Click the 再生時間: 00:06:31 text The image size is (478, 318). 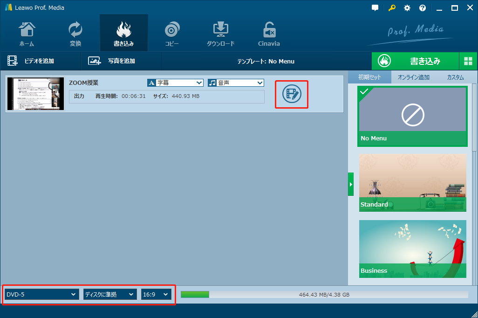[x=120, y=96]
